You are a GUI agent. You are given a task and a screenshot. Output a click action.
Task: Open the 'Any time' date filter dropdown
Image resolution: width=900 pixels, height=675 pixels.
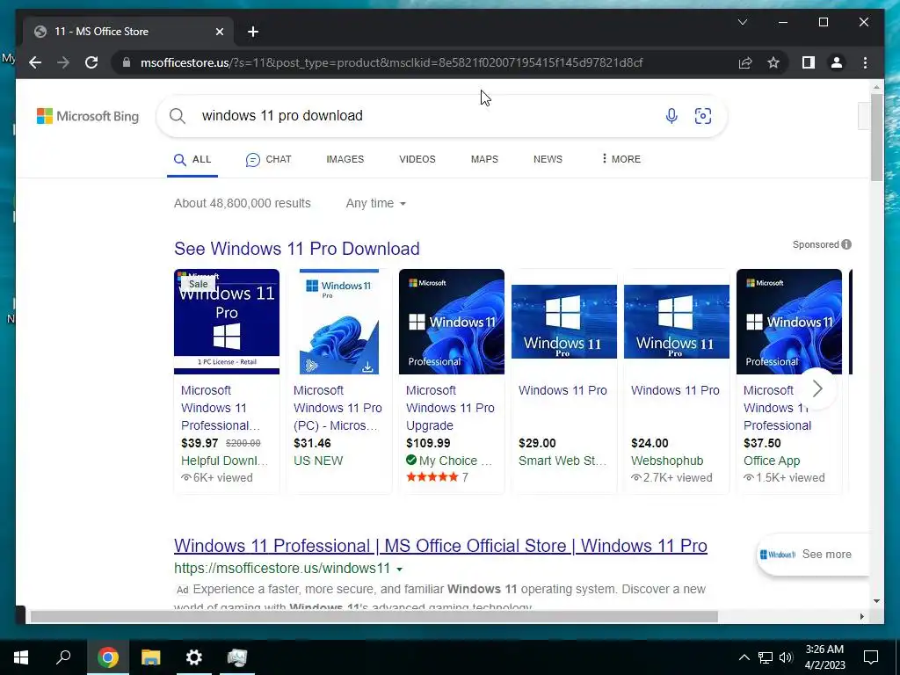click(x=375, y=203)
